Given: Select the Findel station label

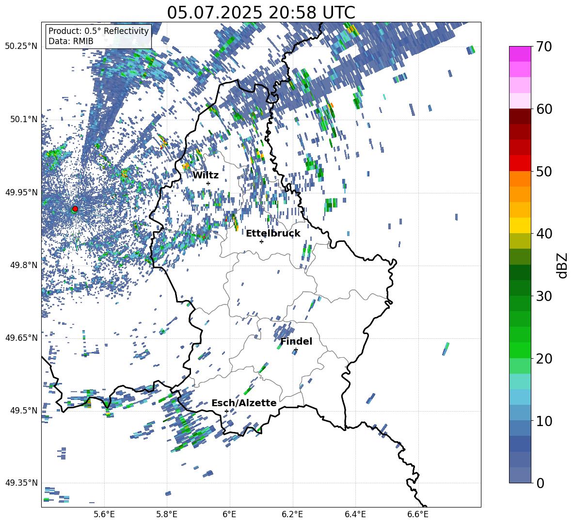Looking at the screenshot, I should (x=296, y=341).
